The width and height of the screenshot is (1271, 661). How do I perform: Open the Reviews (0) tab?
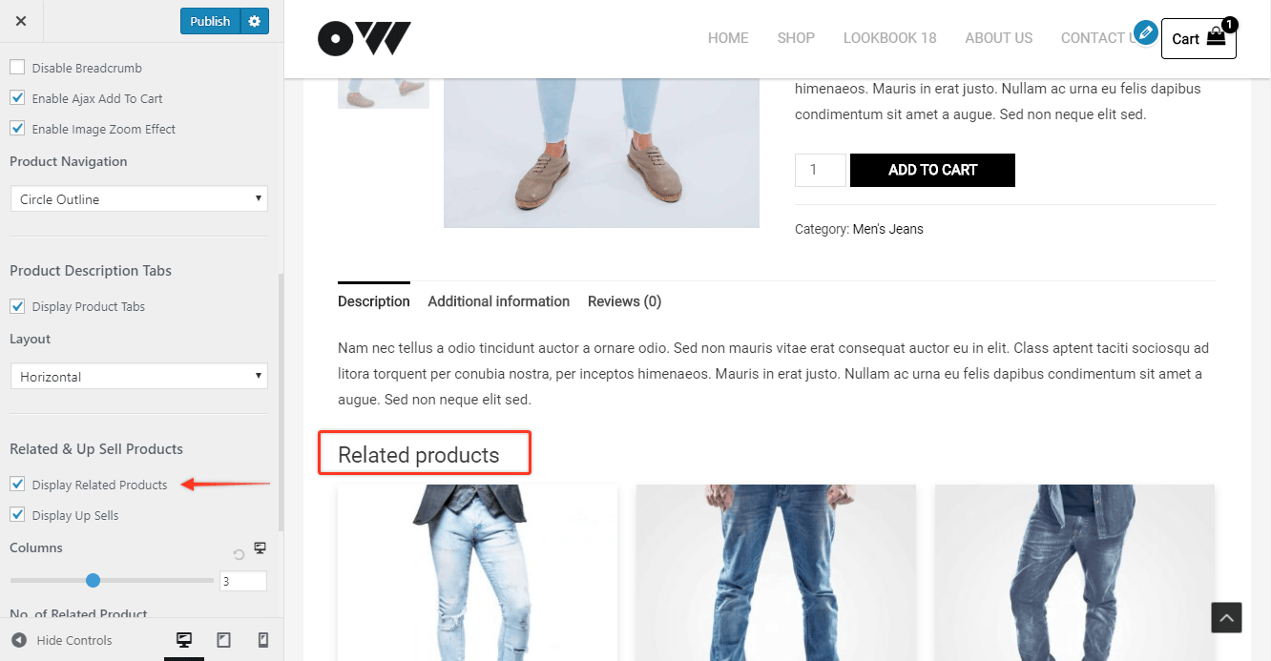pyautogui.click(x=624, y=301)
